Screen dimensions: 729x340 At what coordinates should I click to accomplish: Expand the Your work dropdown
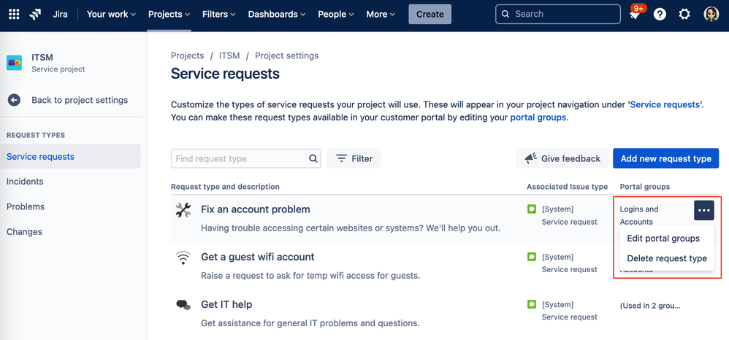[x=111, y=15]
